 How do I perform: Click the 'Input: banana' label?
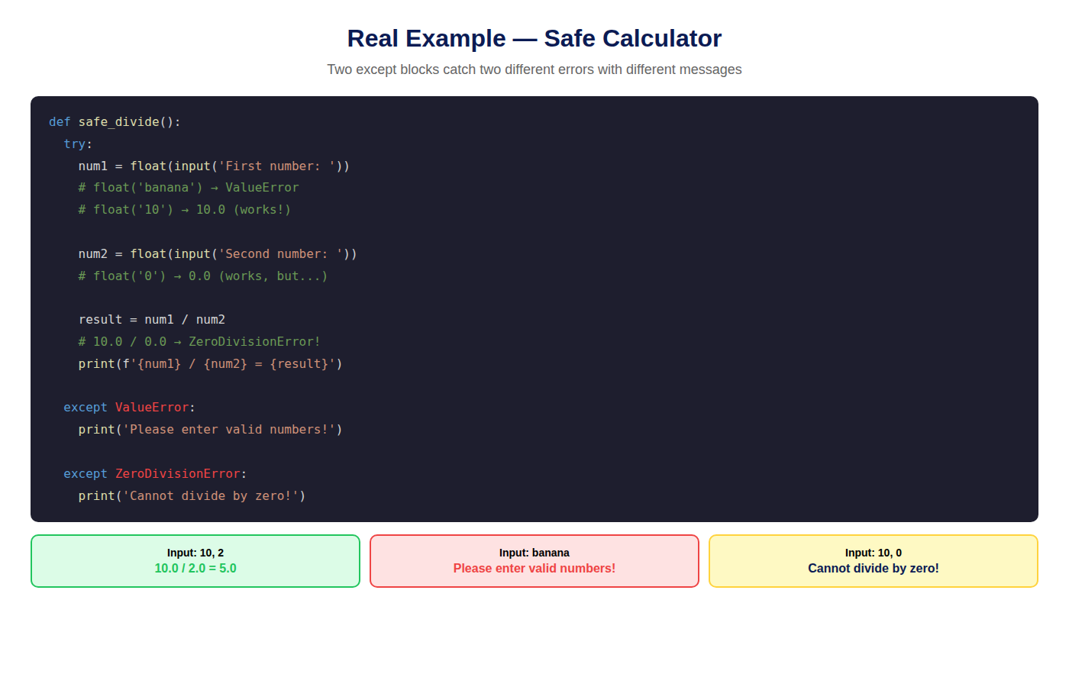point(534,553)
